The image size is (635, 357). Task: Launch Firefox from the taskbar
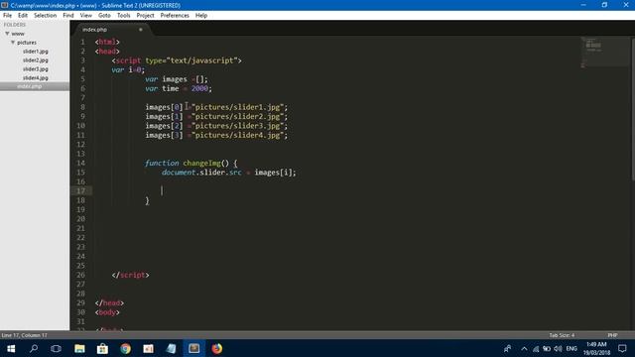click(217, 348)
